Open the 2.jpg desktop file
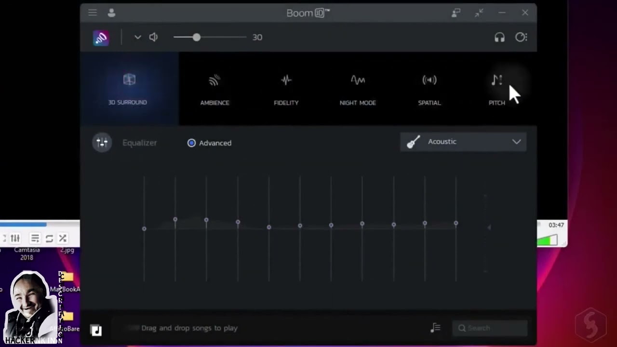The image size is (617, 347). coord(67,250)
